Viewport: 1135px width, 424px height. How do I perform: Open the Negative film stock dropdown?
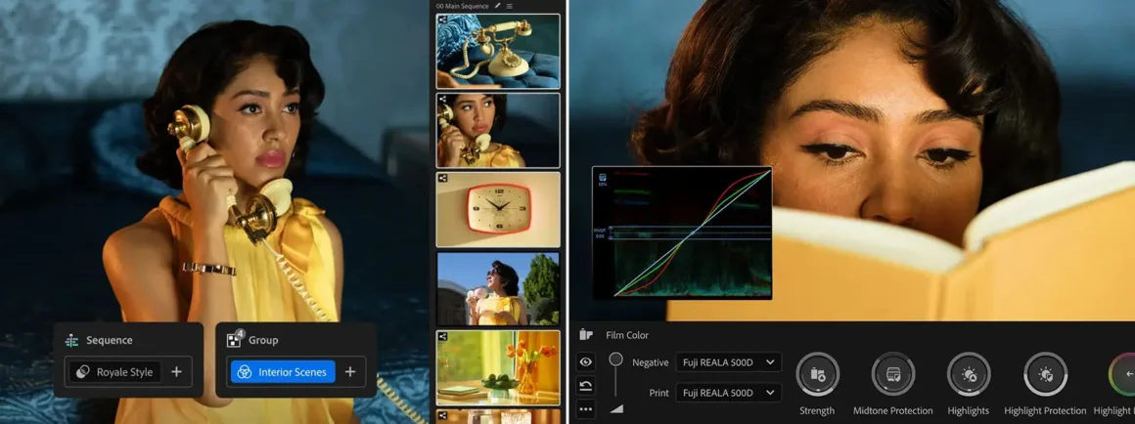click(728, 362)
